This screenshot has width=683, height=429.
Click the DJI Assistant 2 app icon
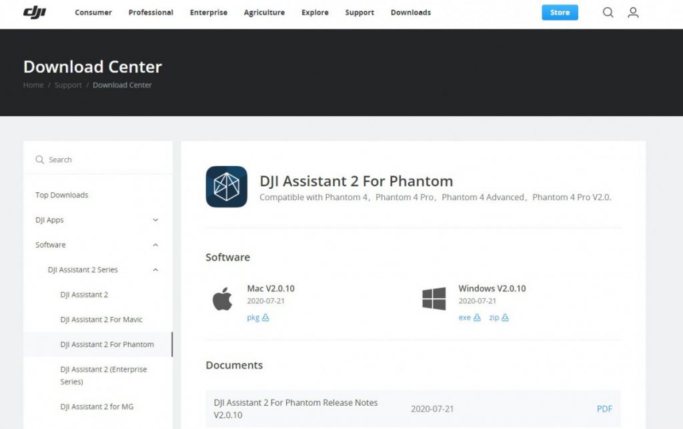(x=227, y=186)
